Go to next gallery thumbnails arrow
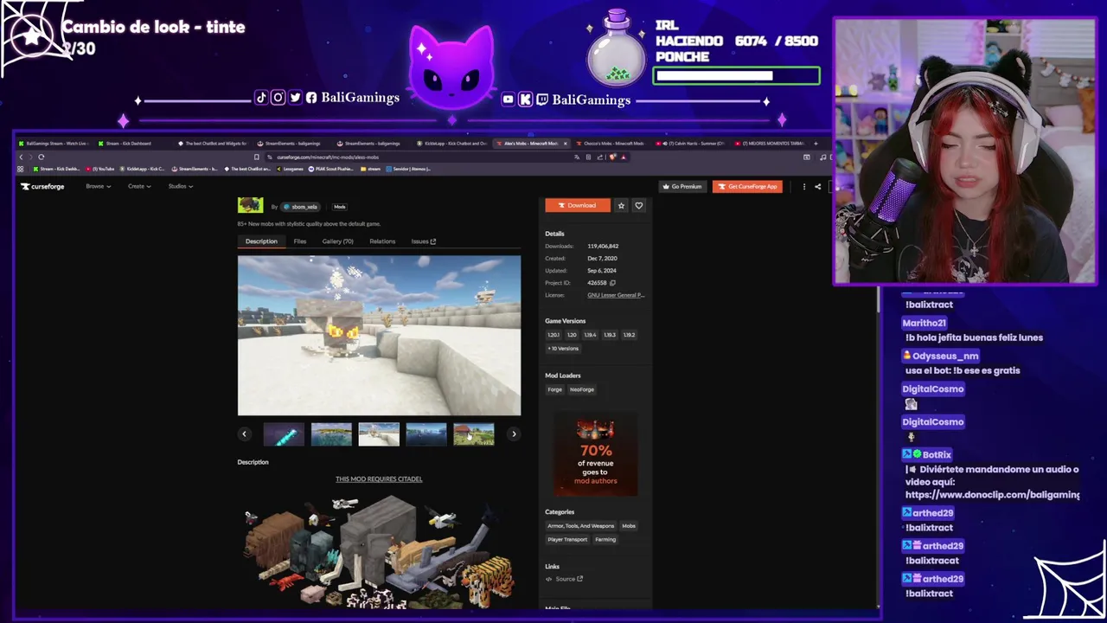This screenshot has height=623, width=1107. pos(514,434)
